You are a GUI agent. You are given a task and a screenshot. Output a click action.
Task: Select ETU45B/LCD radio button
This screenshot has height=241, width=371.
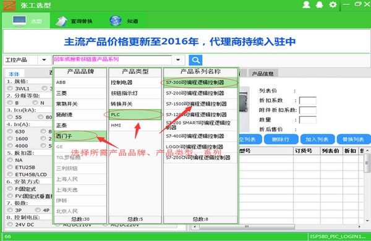(10, 174)
